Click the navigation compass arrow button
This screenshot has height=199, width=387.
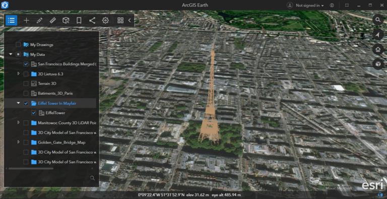[378, 35]
